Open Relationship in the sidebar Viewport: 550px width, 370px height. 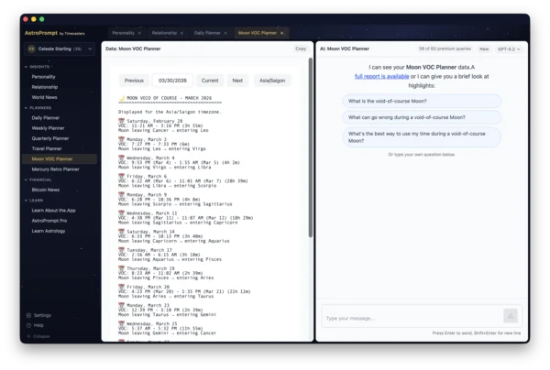coord(45,87)
